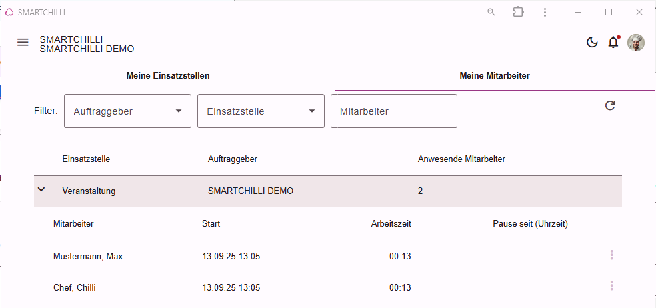
Task: Click the Arbeitszeit column header
Action: [391, 223]
